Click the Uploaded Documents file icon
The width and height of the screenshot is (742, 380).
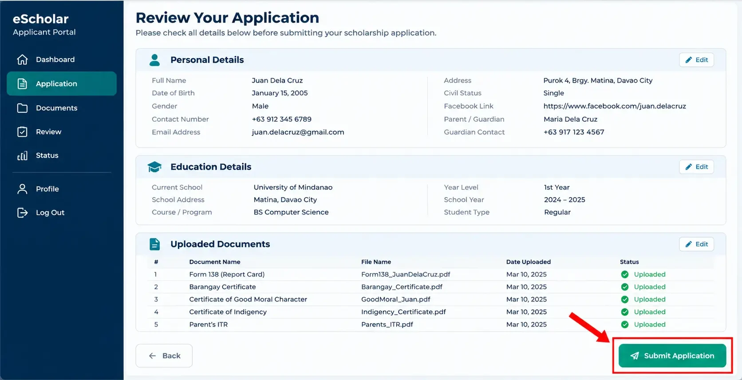click(x=154, y=244)
